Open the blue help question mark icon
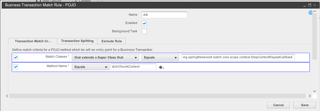Screen dimensions: 320x111 (x=311, y=13)
